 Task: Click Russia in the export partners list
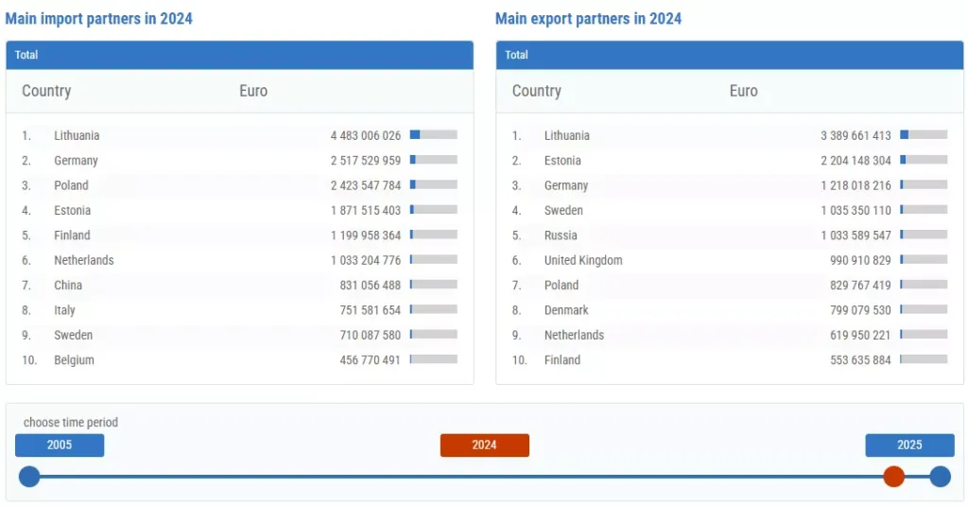tap(561, 236)
